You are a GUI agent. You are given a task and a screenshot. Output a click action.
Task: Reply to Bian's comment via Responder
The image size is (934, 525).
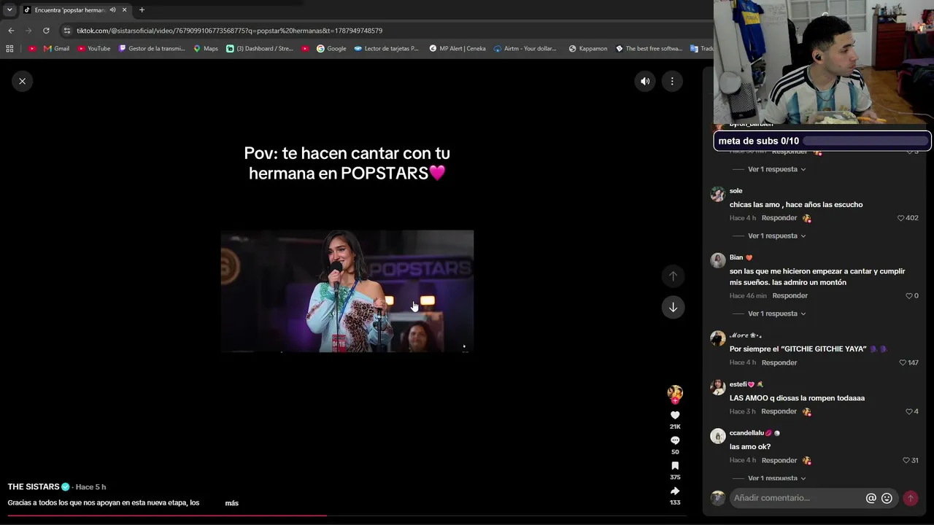click(x=790, y=296)
